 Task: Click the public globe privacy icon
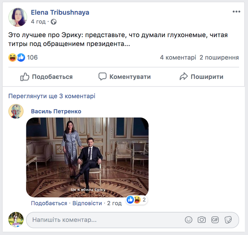(54, 22)
